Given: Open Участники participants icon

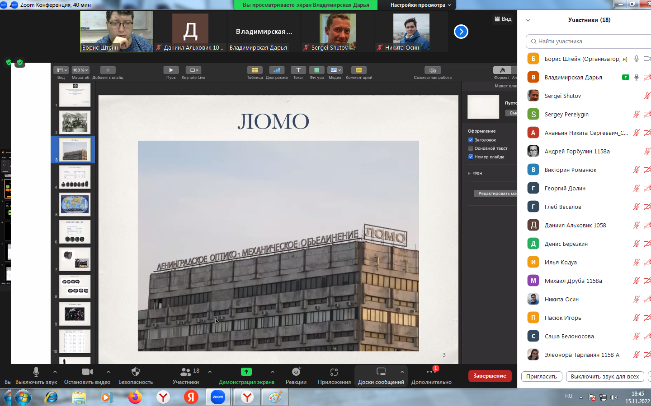Looking at the screenshot, I should 186,372.
